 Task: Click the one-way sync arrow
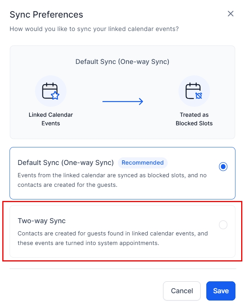tap(122, 101)
